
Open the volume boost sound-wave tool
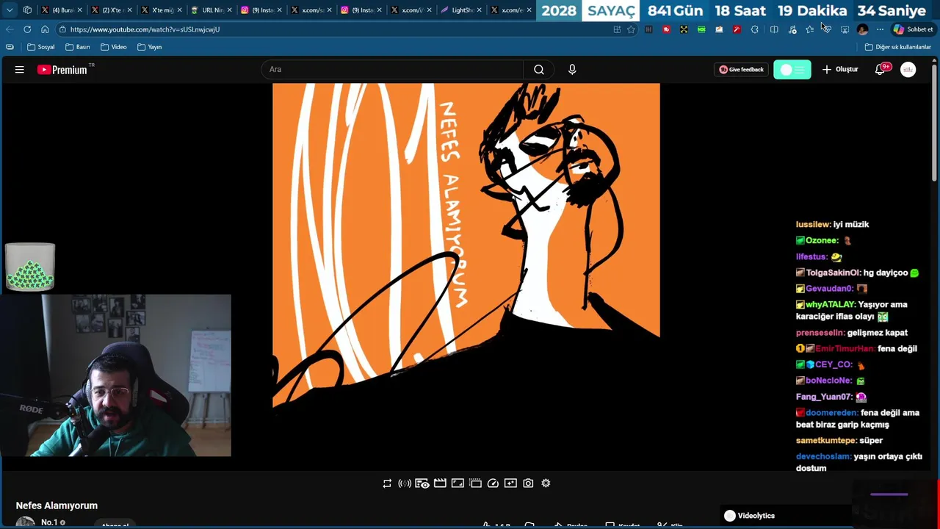point(405,483)
